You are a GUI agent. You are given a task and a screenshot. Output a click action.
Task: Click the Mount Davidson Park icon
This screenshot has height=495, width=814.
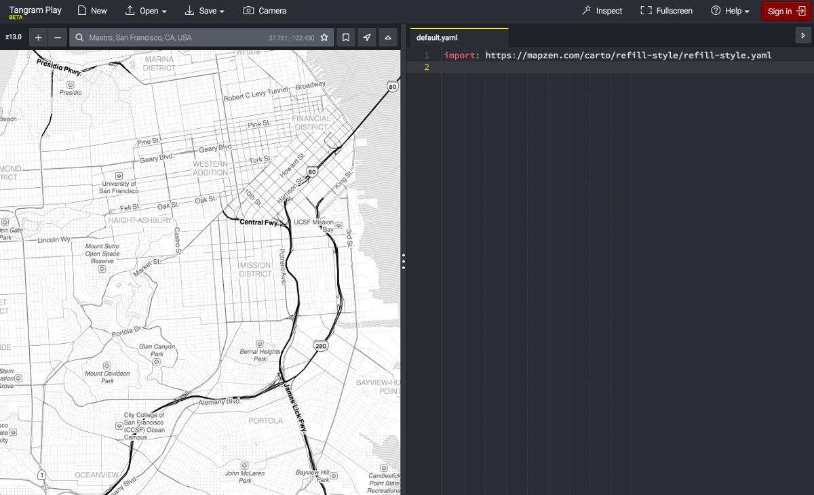click(x=108, y=367)
